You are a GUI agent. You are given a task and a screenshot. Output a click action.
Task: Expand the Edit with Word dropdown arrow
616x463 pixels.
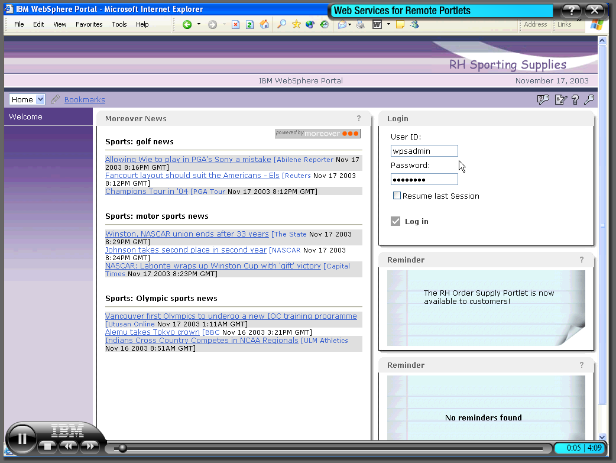388,24
